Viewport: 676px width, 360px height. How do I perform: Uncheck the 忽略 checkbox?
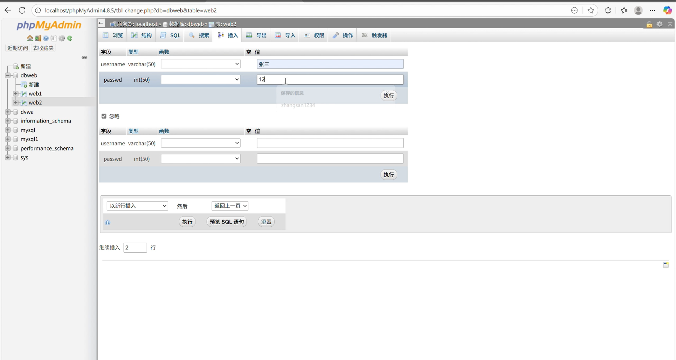point(104,116)
